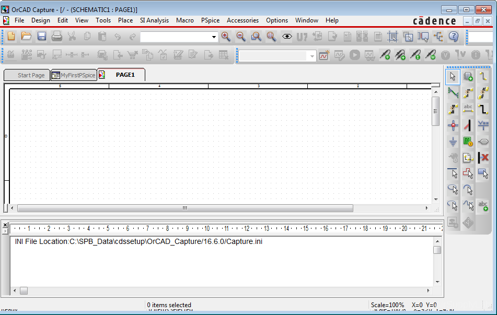Open the Place menu

pyautogui.click(x=125, y=20)
